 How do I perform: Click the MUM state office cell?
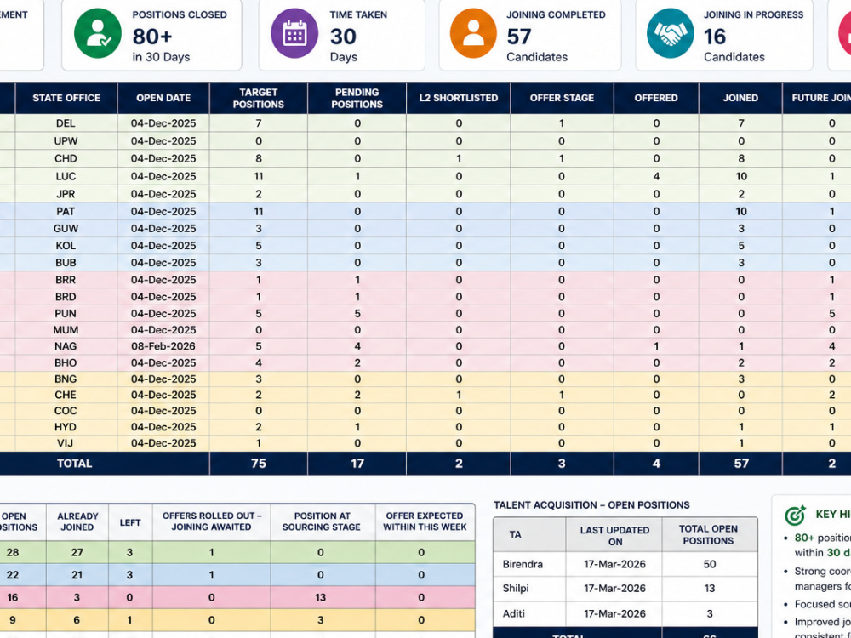[x=66, y=330]
